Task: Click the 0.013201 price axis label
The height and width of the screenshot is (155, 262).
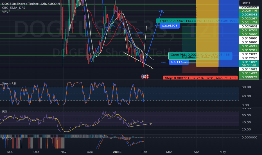Action: click(x=249, y=50)
